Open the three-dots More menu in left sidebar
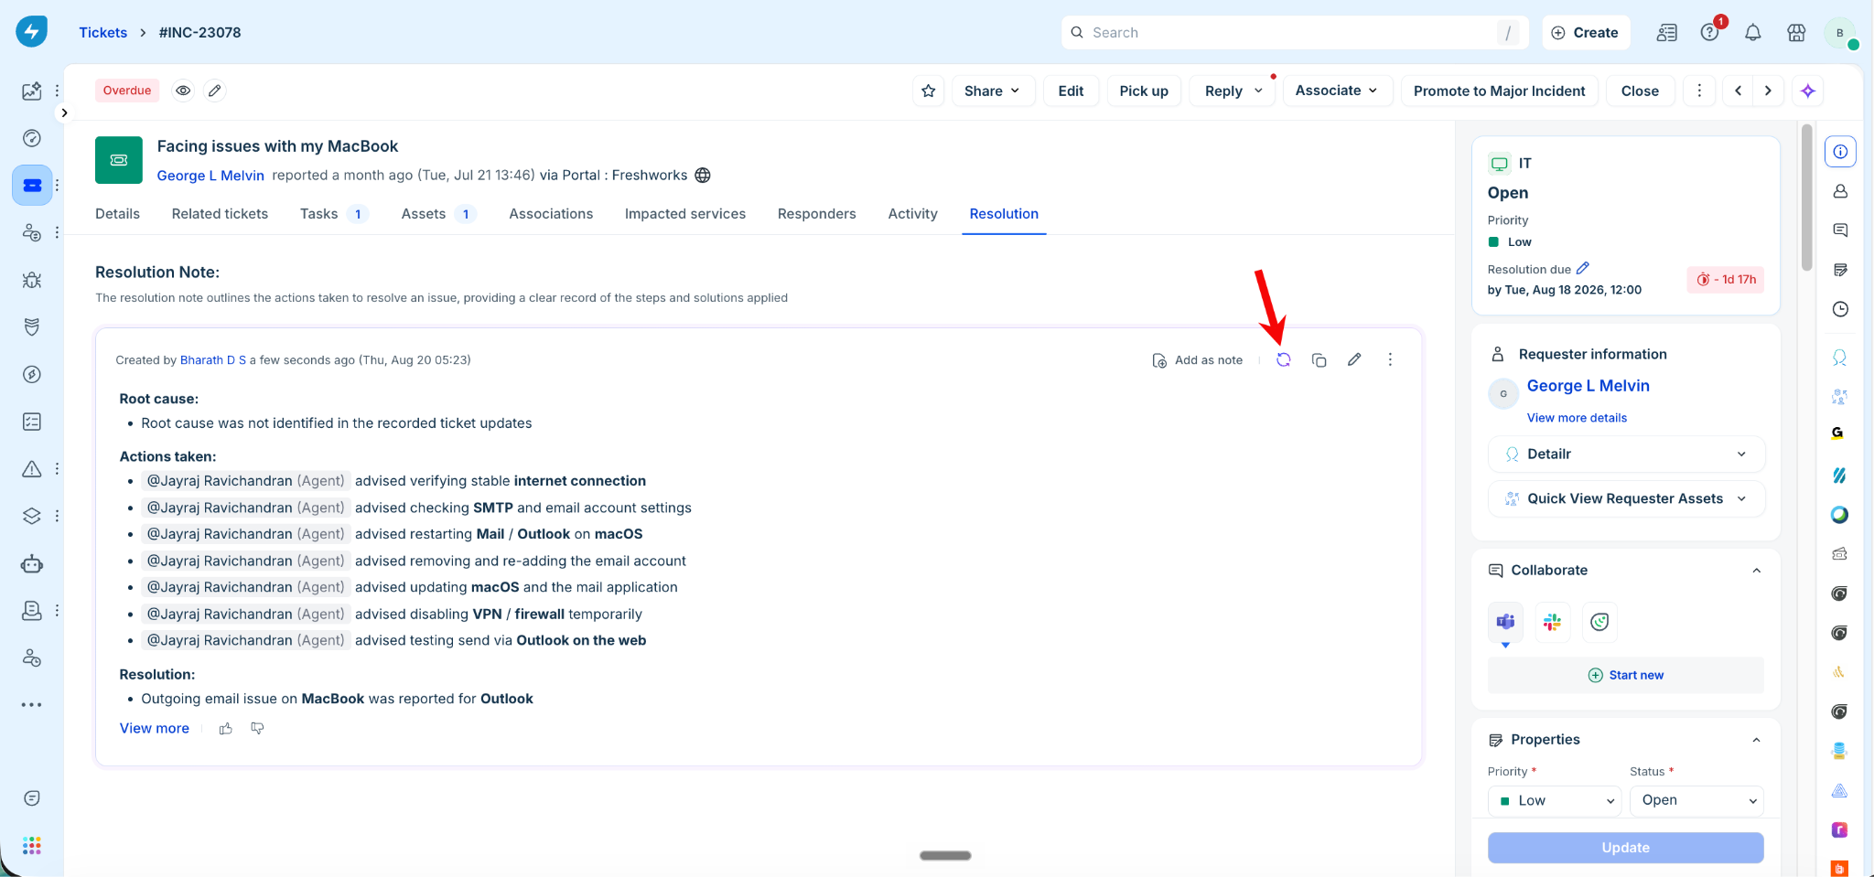The width and height of the screenshot is (1874, 877). [x=32, y=705]
